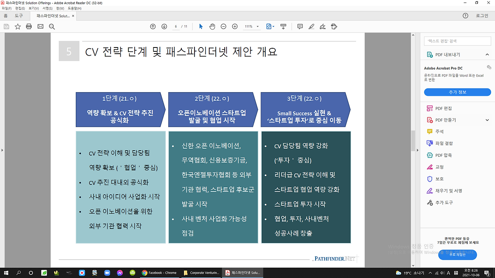This screenshot has width=495, height=278.
Task: Switch to Corporate Venturin... taskbar window
Action: (200, 273)
